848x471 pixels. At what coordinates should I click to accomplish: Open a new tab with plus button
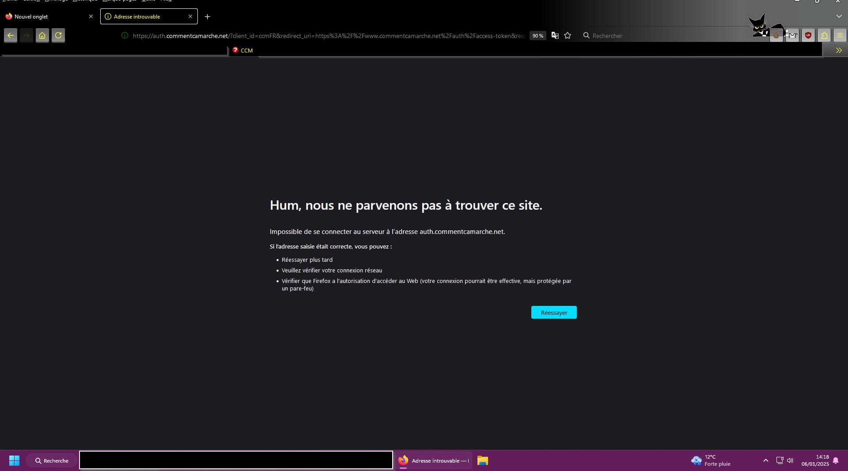point(208,17)
